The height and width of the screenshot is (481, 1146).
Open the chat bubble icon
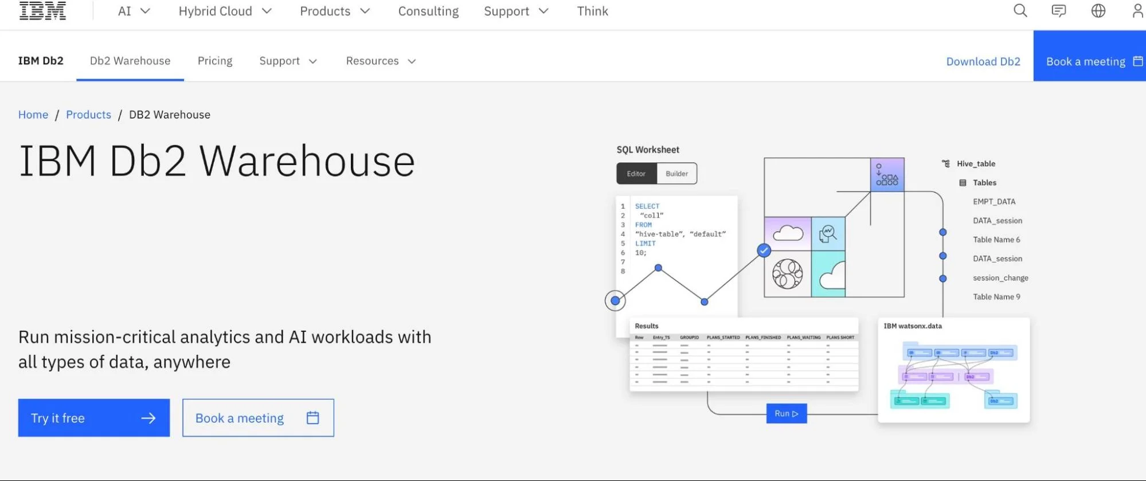(x=1059, y=11)
